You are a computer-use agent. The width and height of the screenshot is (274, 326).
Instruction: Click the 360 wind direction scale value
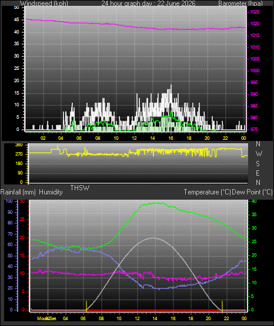click(x=19, y=145)
